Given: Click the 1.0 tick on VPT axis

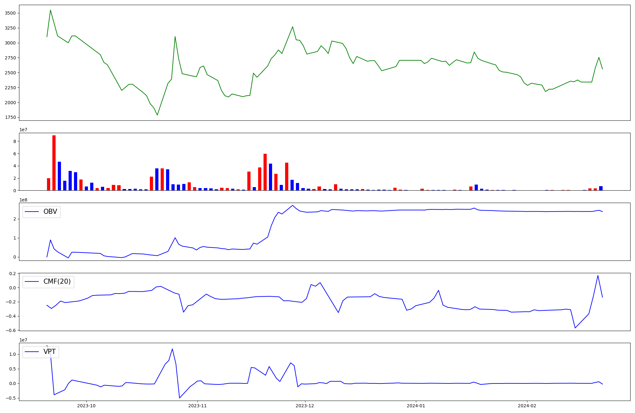Looking at the screenshot, I should pyautogui.click(x=13, y=354).
